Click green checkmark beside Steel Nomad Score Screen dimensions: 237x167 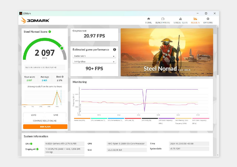[50, 32]
